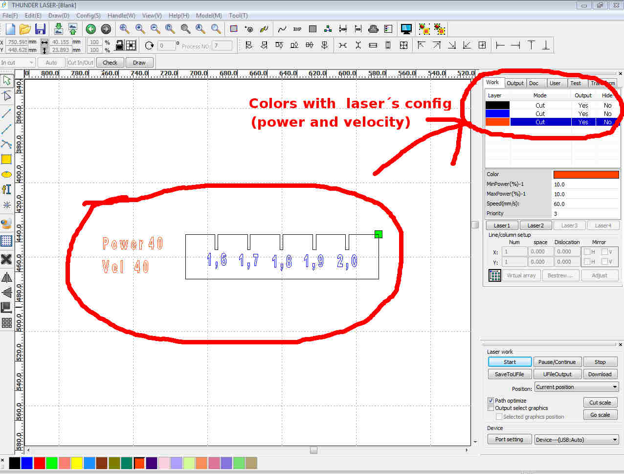The image size is (624, 474).
Task: Open a file with the folder icon
Action: click(x=25, y=29)
